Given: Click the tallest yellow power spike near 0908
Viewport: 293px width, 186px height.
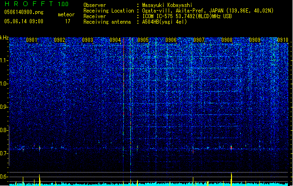Looking at the screenshot, I should tap(232, 179).
